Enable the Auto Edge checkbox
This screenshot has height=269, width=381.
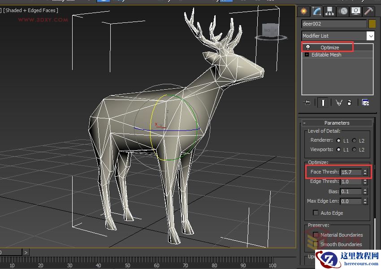(x=316, y=213)
